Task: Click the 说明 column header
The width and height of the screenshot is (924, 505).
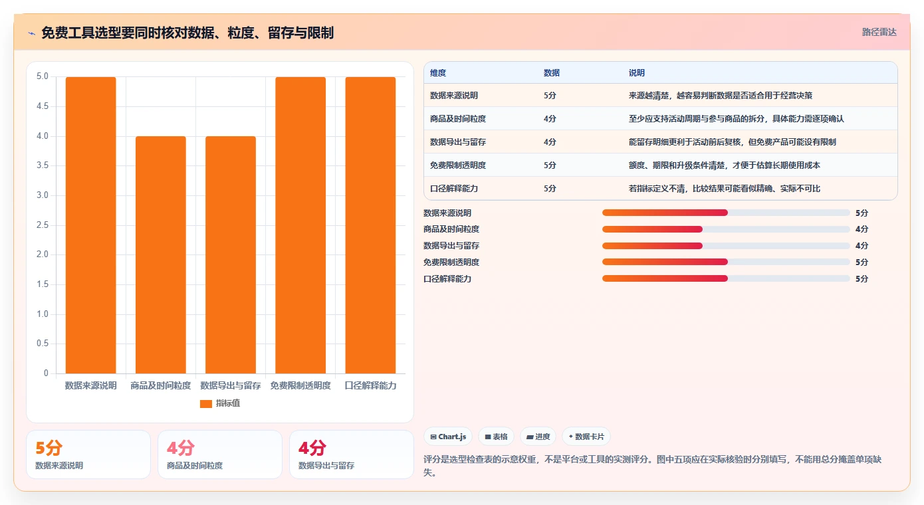Action: pos(637,73)
